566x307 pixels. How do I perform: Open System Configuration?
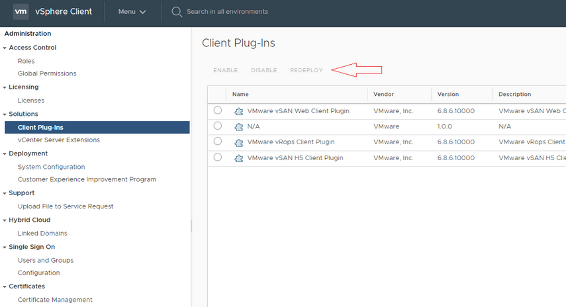tap(51, 167)
